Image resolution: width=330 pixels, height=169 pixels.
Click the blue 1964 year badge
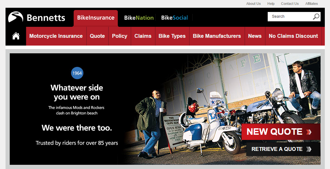coord(77,73)
